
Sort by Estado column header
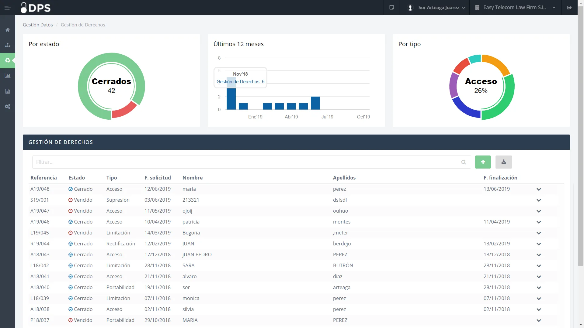click(77, 178)
